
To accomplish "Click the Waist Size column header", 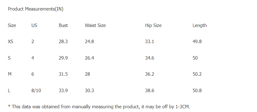I will click(95, 25).
